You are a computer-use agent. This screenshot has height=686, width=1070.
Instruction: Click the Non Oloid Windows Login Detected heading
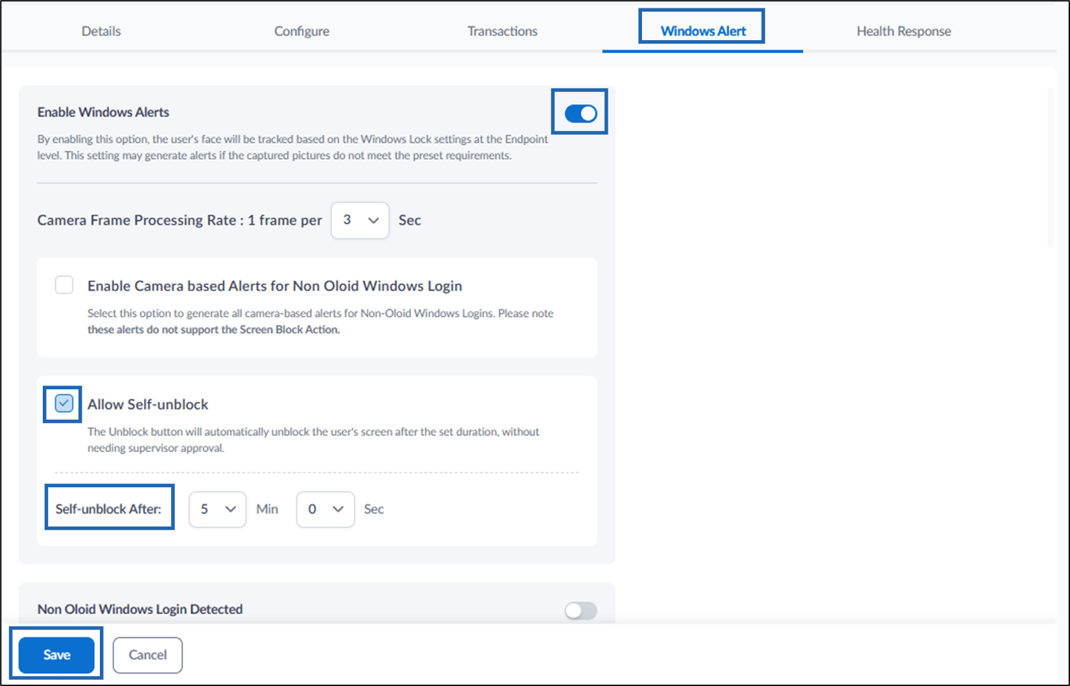pos(140,609)
